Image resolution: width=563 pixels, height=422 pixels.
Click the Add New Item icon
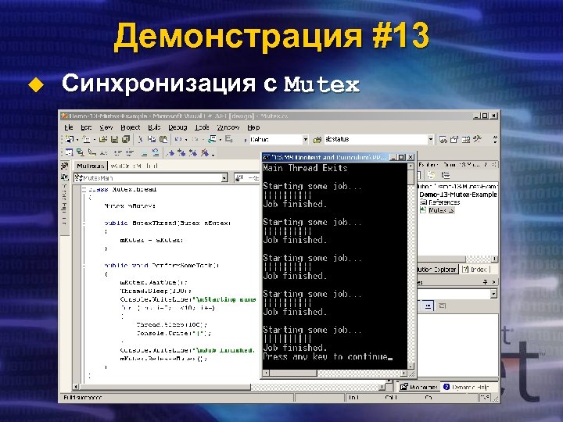tap(86, 139)
